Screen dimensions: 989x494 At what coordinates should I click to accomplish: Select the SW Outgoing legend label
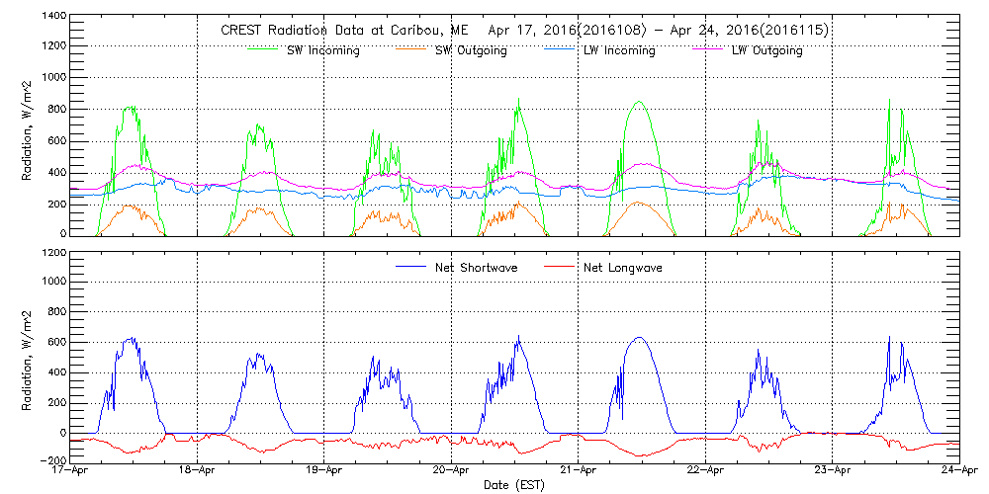click(471, 50)
